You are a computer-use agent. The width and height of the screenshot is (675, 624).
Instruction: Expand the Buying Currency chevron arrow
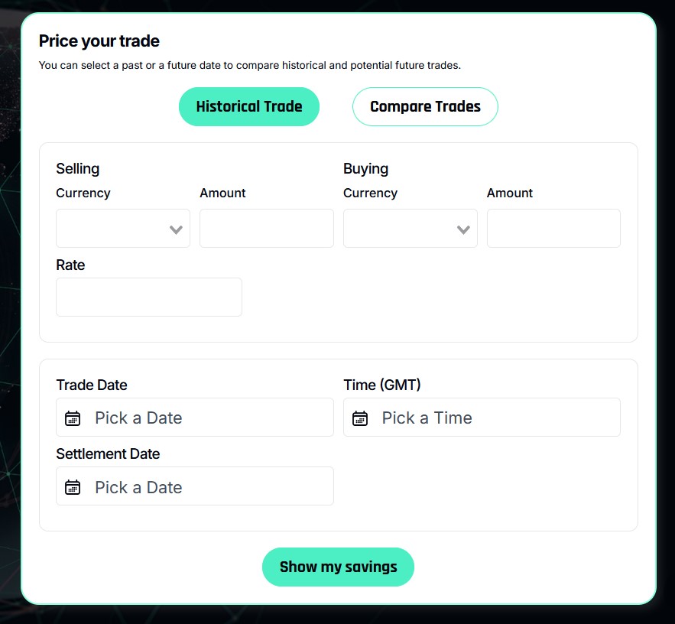(x=463, y=229)
